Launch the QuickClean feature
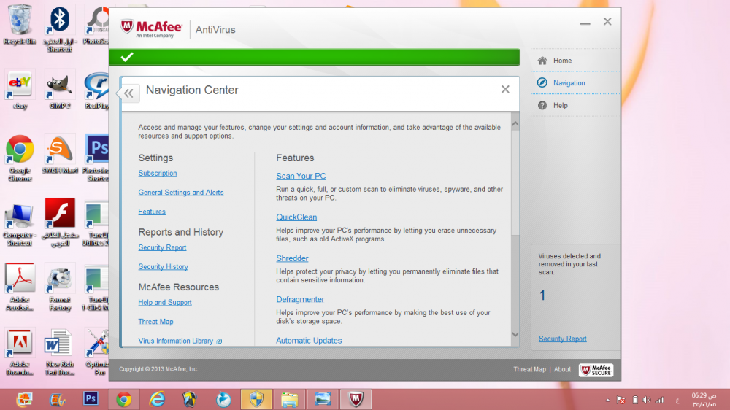Image resolution: width=730 pixels, height=410 pixels. point(296,217)
